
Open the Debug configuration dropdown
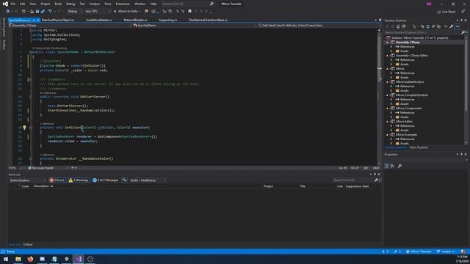(x=75, y=12)
